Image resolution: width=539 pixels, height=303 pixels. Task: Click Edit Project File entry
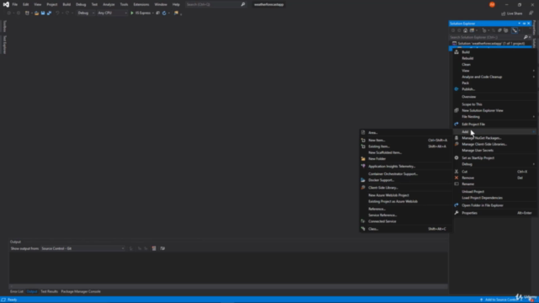494,125
